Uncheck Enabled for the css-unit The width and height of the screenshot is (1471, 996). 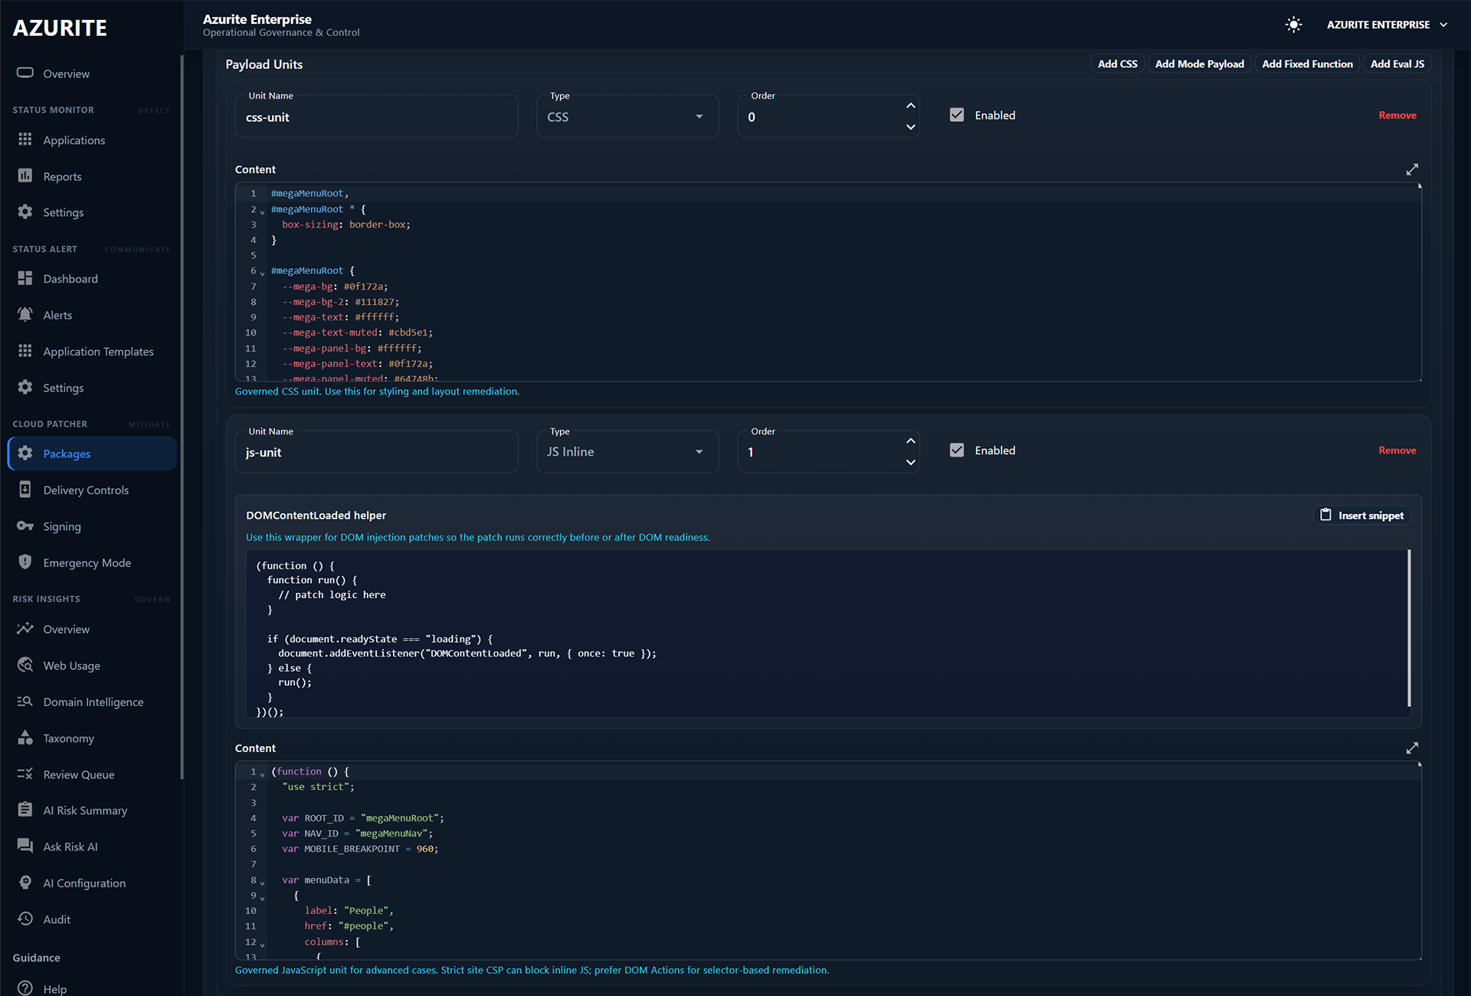coord(957,115)
